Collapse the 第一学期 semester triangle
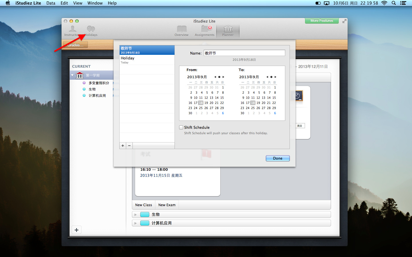The height and width of the screenshot is (257, 412). pos(72,75)
